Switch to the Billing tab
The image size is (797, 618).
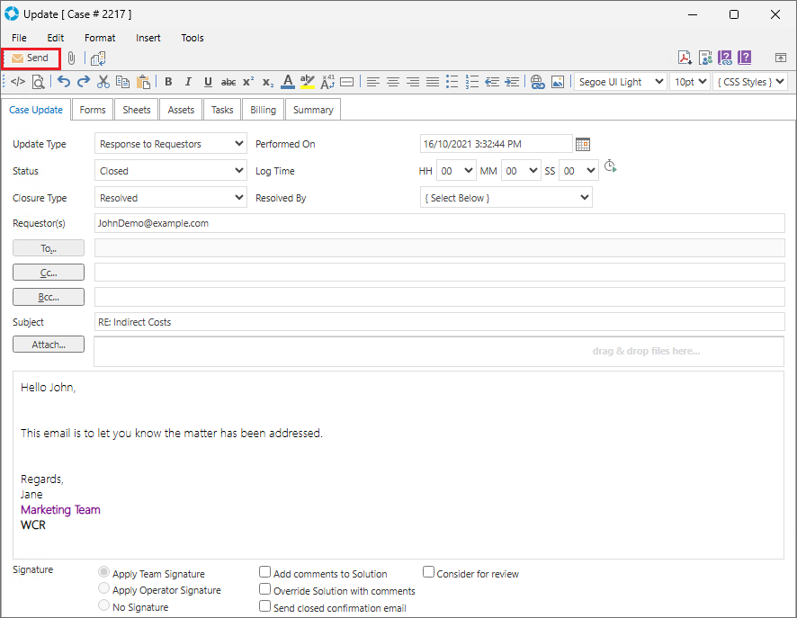pos(263,110)
